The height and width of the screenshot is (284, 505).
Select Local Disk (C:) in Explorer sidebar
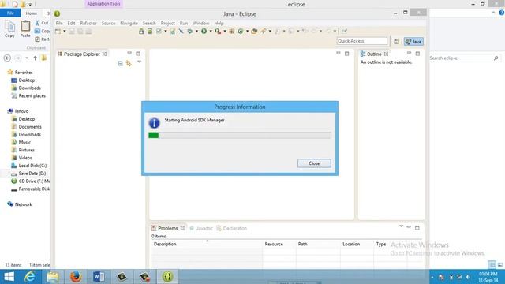coord(28,166)
